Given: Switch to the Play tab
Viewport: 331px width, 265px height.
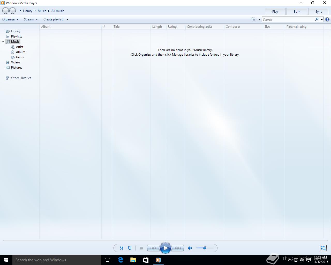Looking at the screenshot, I should tap(275, 12).
